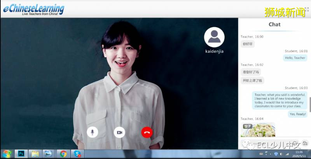The width and height of the screenshot is (311, 159).
Task: Click the teacher's '准备好了吗' message
Action: tap(251, 72)
